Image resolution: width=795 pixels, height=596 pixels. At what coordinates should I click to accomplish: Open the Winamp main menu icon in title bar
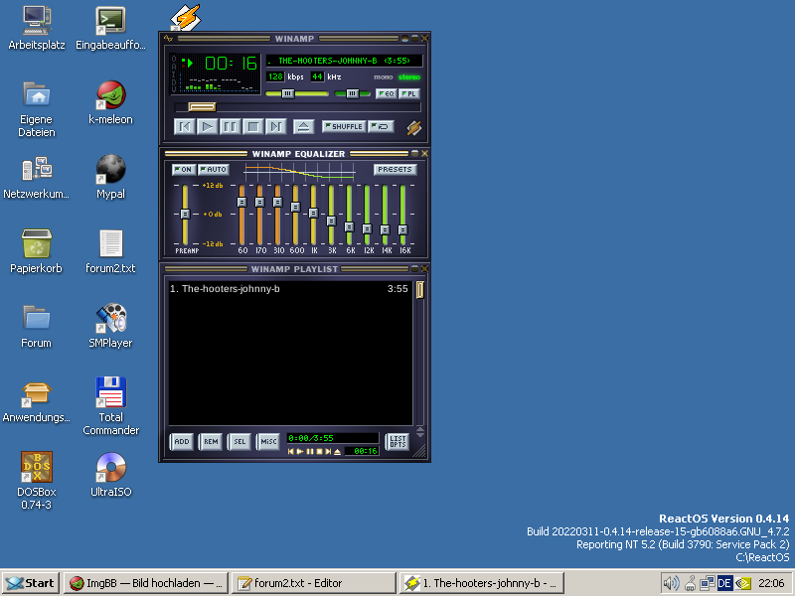(168, 39)
